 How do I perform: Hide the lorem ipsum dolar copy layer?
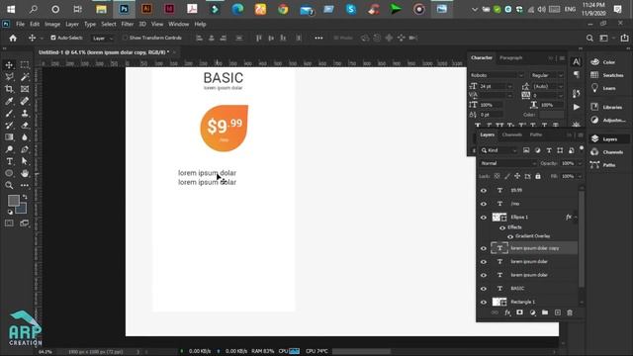click(484, 248)
